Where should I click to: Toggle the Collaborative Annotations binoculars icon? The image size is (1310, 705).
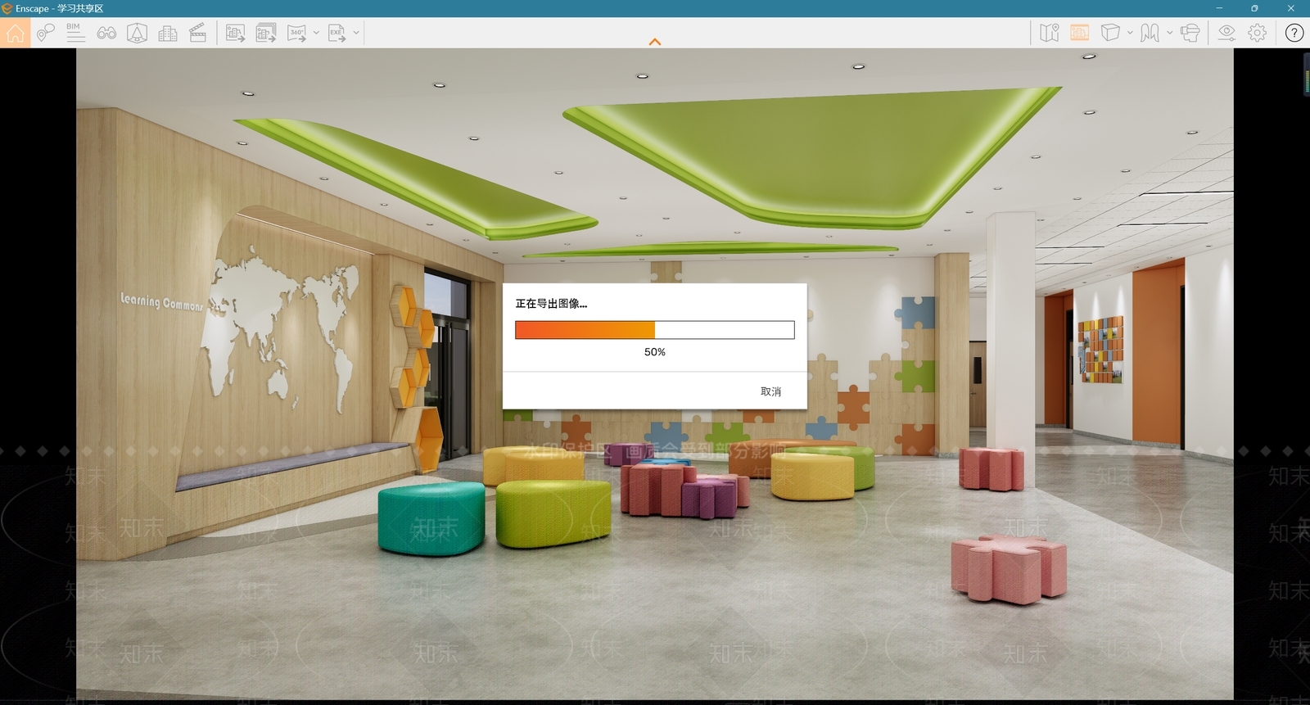(x=106, y=33)
